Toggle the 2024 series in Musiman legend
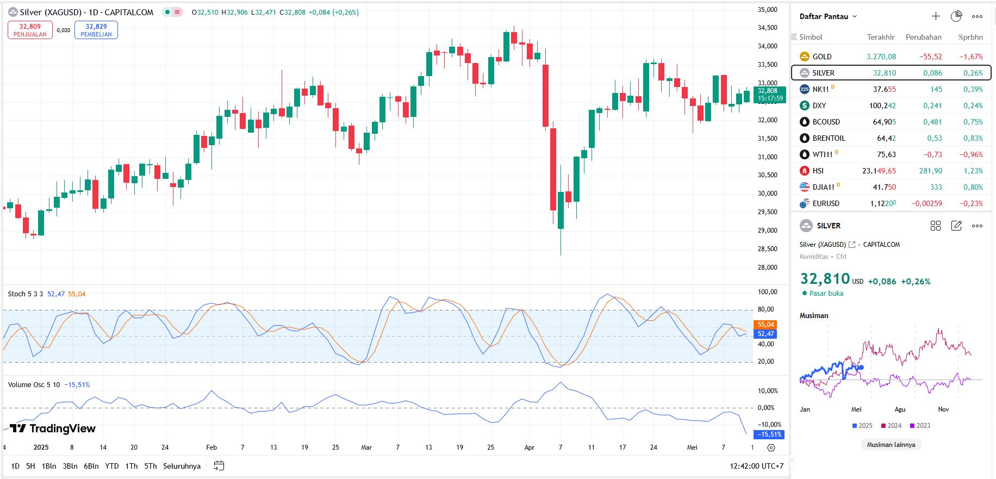This screenshot has height=479, width=996. click(x=891, y=426)
